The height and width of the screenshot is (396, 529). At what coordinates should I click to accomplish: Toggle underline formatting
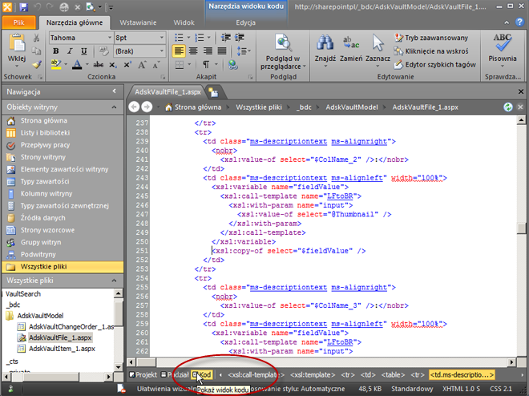tap(83, 51)
